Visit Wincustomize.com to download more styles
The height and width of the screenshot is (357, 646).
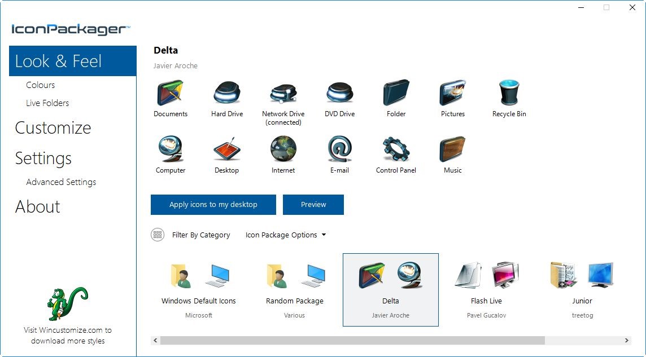(68, 335)
